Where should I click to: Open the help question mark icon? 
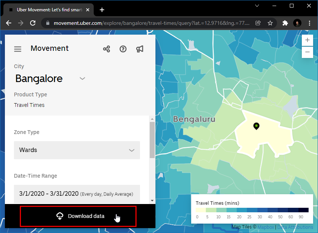coord(123,49)
